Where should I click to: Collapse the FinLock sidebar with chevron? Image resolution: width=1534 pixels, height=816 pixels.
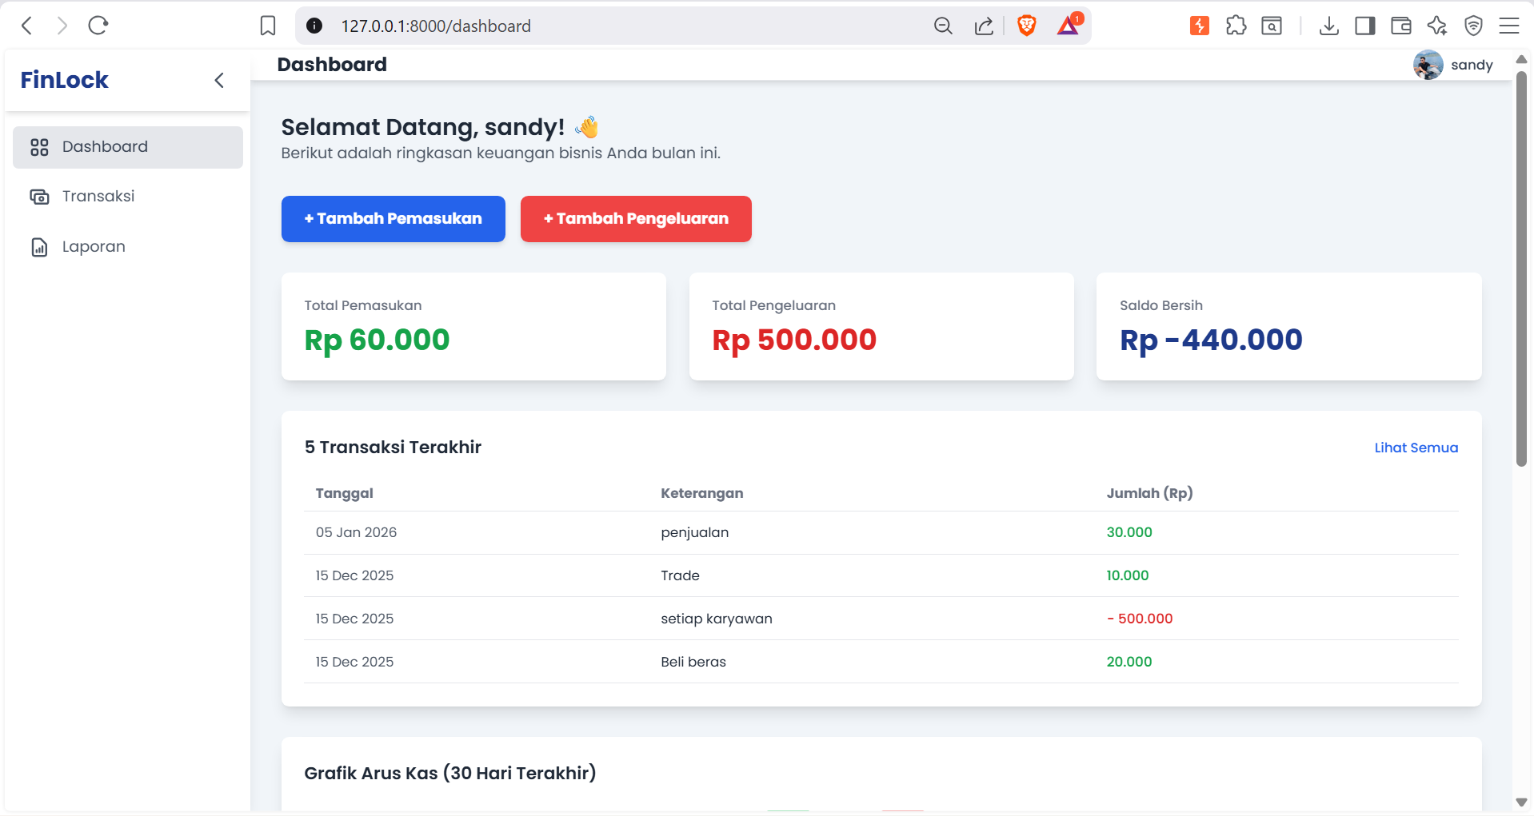[x=219, y=80]
